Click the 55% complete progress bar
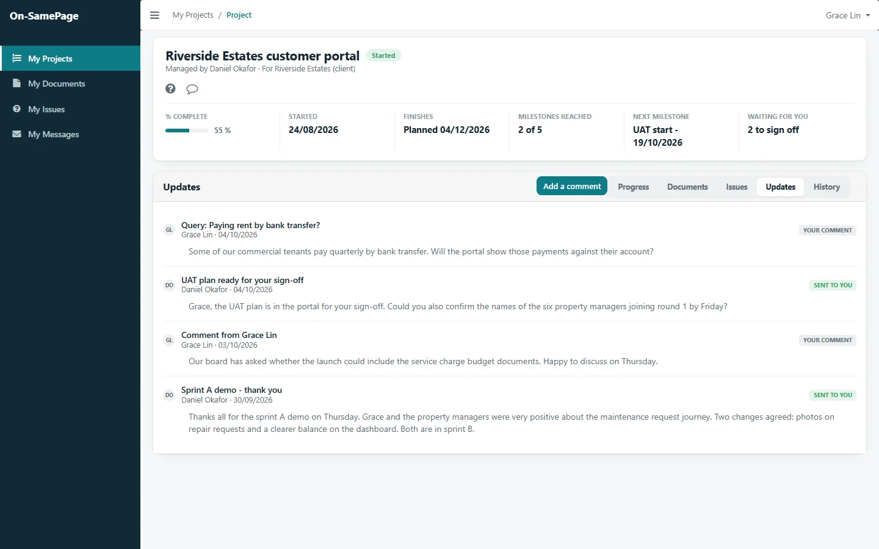879x549 pixels. (187, 130)
